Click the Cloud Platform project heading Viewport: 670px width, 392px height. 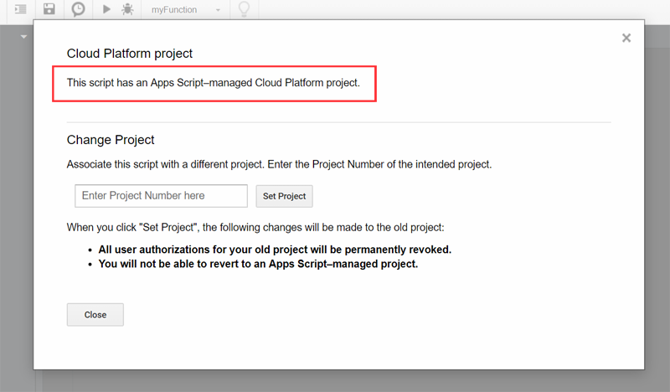pyautogui.click(x=130, y=54)
